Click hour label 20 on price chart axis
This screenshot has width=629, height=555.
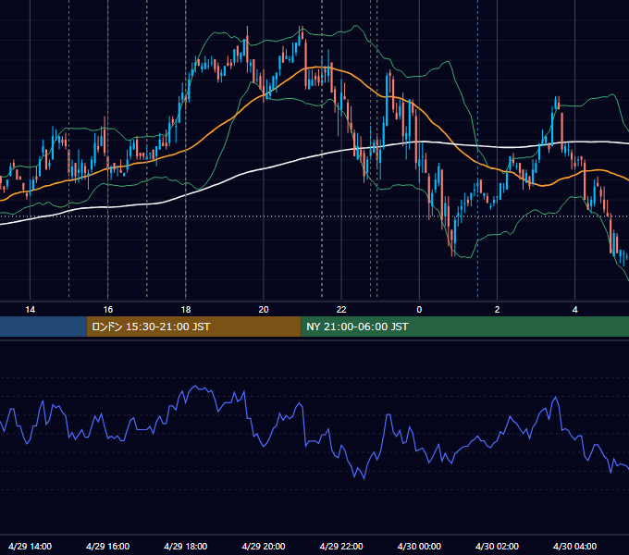point(264,310)
